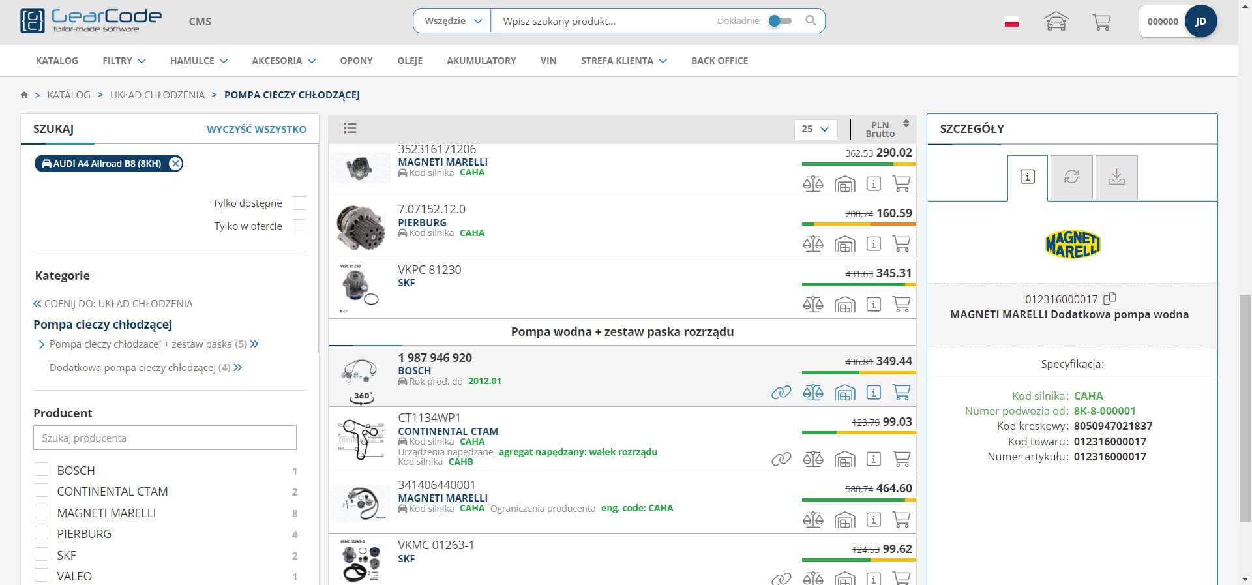Image resolution: width=1252 pixels, height=585 pixels.
Task: Add Bosch 1 987 946 920 to cart
Action: (x=902, y=393)
